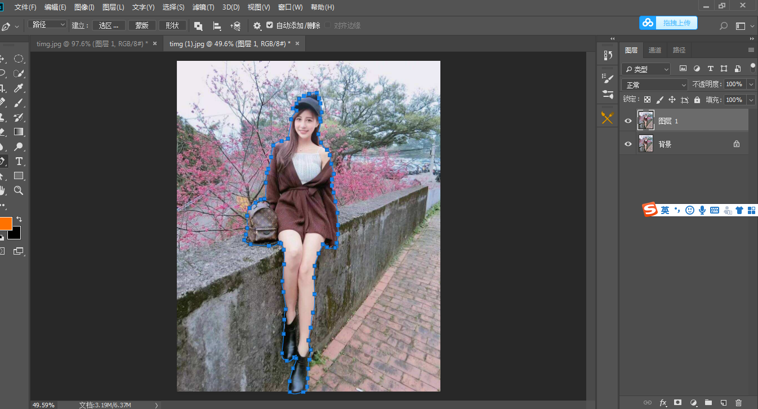Viewport: 758px width, 409px height.
Task: Open the 滤镜(T) menu
Action: 203,7
